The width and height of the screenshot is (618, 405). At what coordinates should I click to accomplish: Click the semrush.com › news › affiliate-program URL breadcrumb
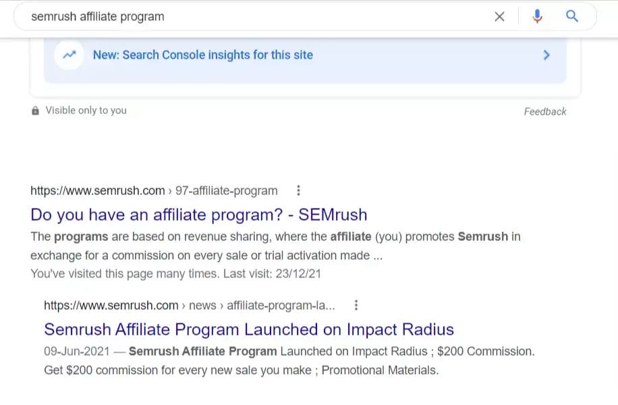click(x=190, y=305)
